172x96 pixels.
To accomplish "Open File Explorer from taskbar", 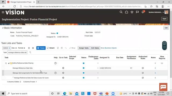I will (71, 94).
